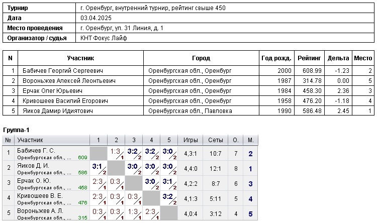This screenshot has height=223, width=377.
Task: Click the Рейтинг column header
Action: coord(309,58)
